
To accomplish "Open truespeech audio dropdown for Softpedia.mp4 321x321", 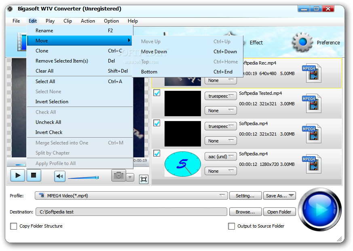I will (x=221, y=126).
